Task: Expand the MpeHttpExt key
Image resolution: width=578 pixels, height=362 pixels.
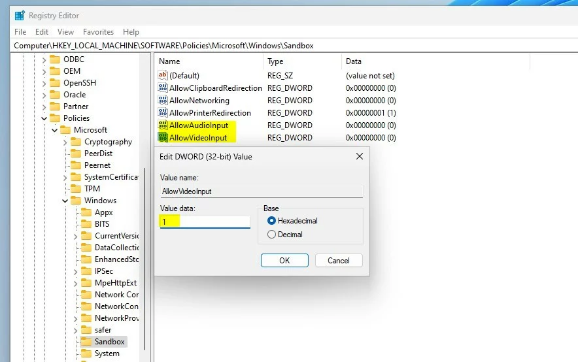Action: (76, 284)
